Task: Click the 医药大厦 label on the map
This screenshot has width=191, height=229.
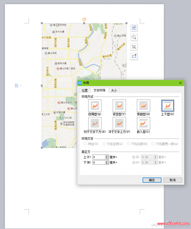Action: 62,63
